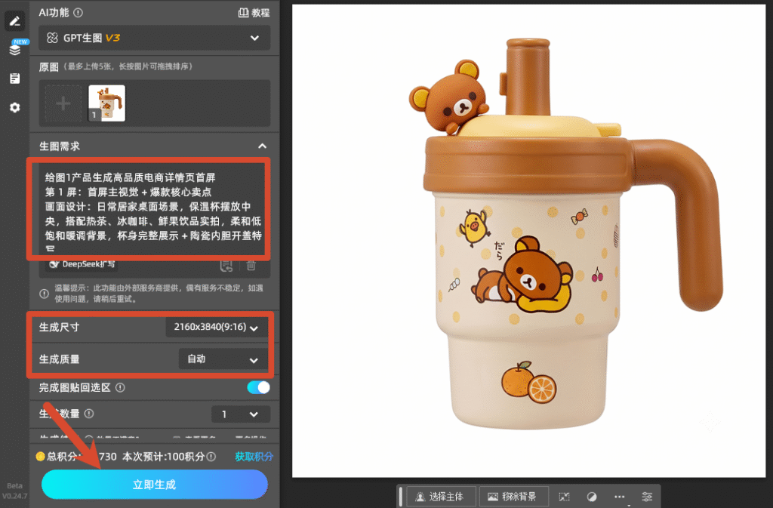The width and height of the screenshot is (773, 508).
Task: Click the info icon after 本次预计:100积分
Action: (x=211, y=457)
